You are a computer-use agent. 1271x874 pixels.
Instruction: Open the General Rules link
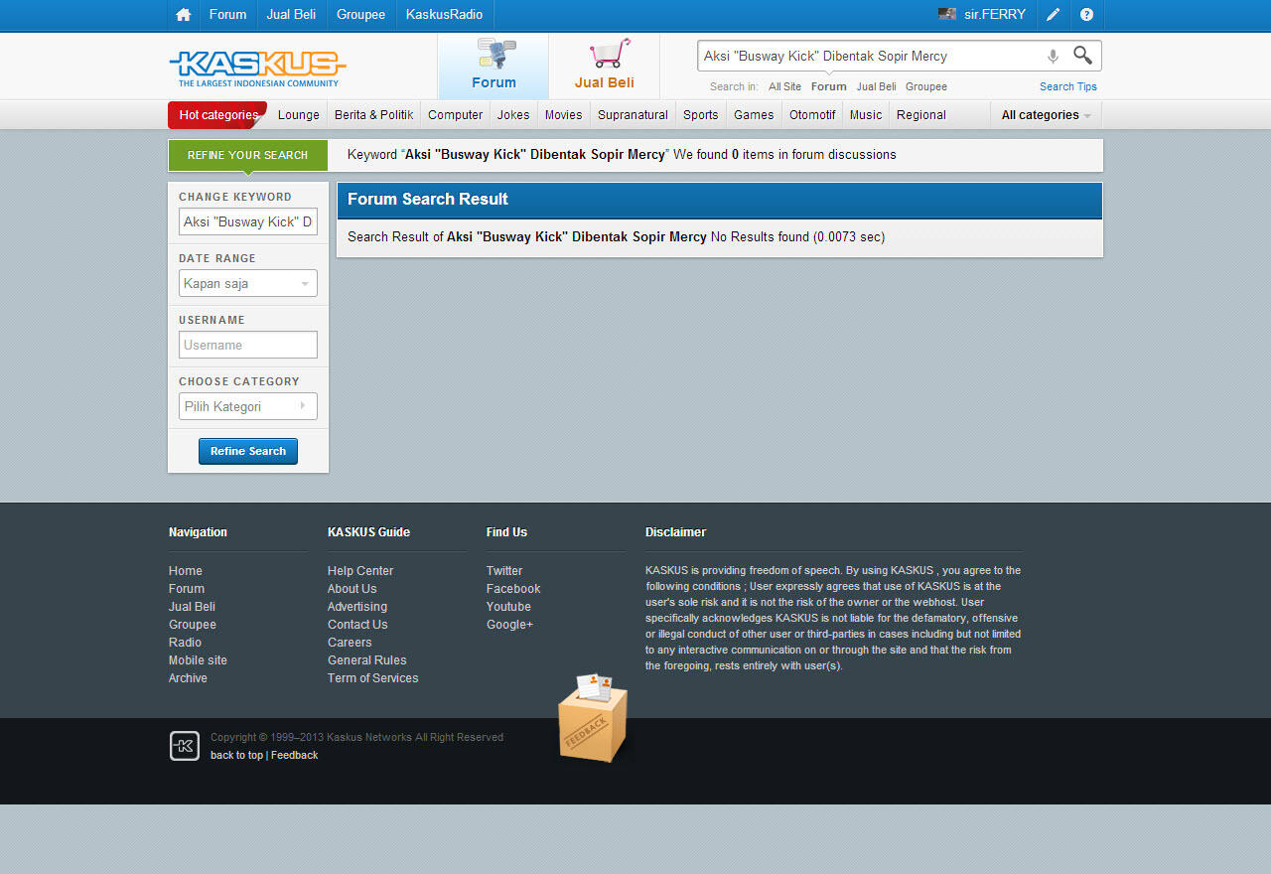pyautogui.click(x=367, y=660)
